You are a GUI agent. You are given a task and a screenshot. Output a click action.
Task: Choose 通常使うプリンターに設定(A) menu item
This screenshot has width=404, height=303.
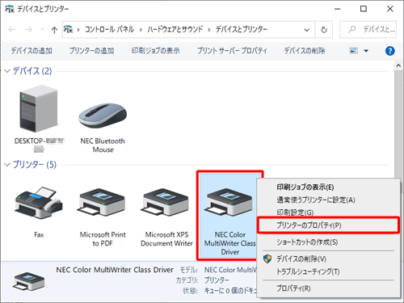click(328, 200)
